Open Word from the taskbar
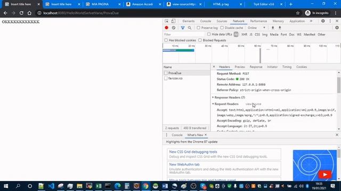This screenshot has height=191, width=341. 165,186
